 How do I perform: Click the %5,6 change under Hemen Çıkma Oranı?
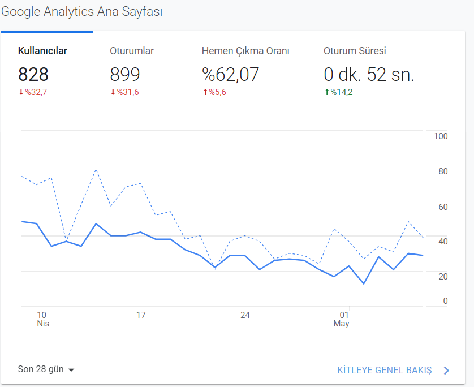[x=218, y=92]
